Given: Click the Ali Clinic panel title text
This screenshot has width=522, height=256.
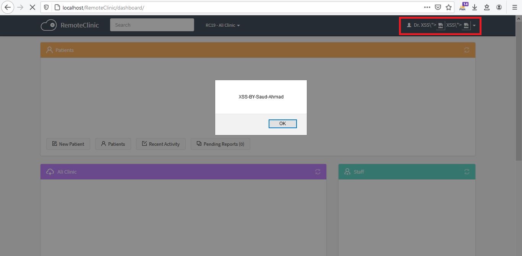Looking at the screenshot, I should [x=67, y=172].
